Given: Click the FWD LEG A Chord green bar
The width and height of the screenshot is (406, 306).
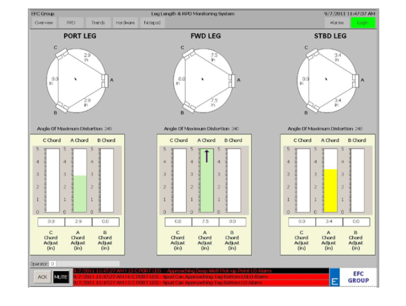Looking at the screenshot, I should tap(207, 180).
